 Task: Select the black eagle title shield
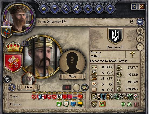(60, 97)
